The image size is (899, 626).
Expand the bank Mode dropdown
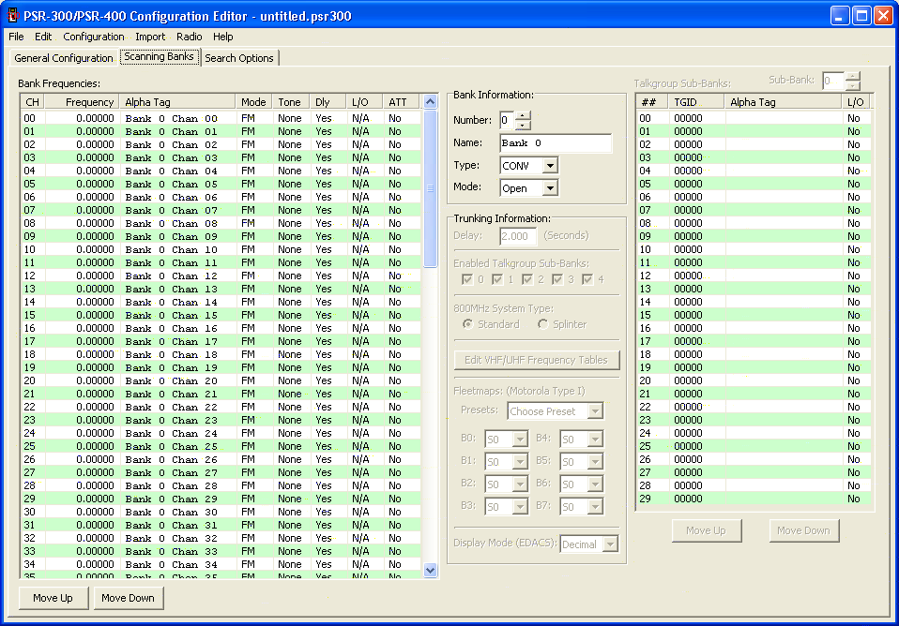click(x=550, y=188)
